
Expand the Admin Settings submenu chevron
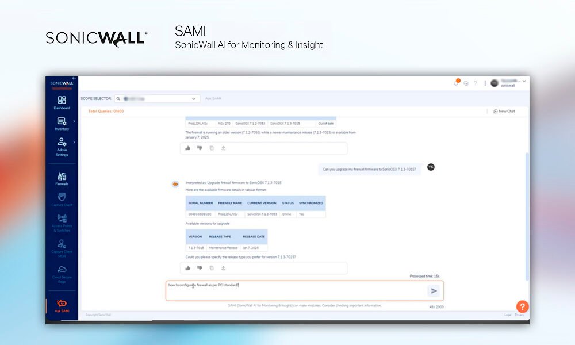tap(74, 142)
